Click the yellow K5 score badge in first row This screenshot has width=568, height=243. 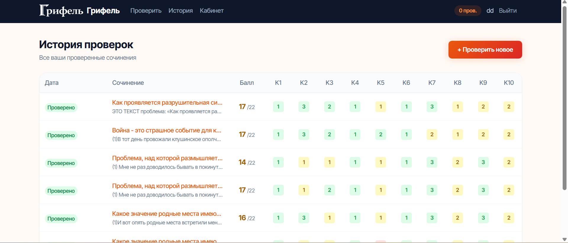pyautogui.click(x=381, y=107)
